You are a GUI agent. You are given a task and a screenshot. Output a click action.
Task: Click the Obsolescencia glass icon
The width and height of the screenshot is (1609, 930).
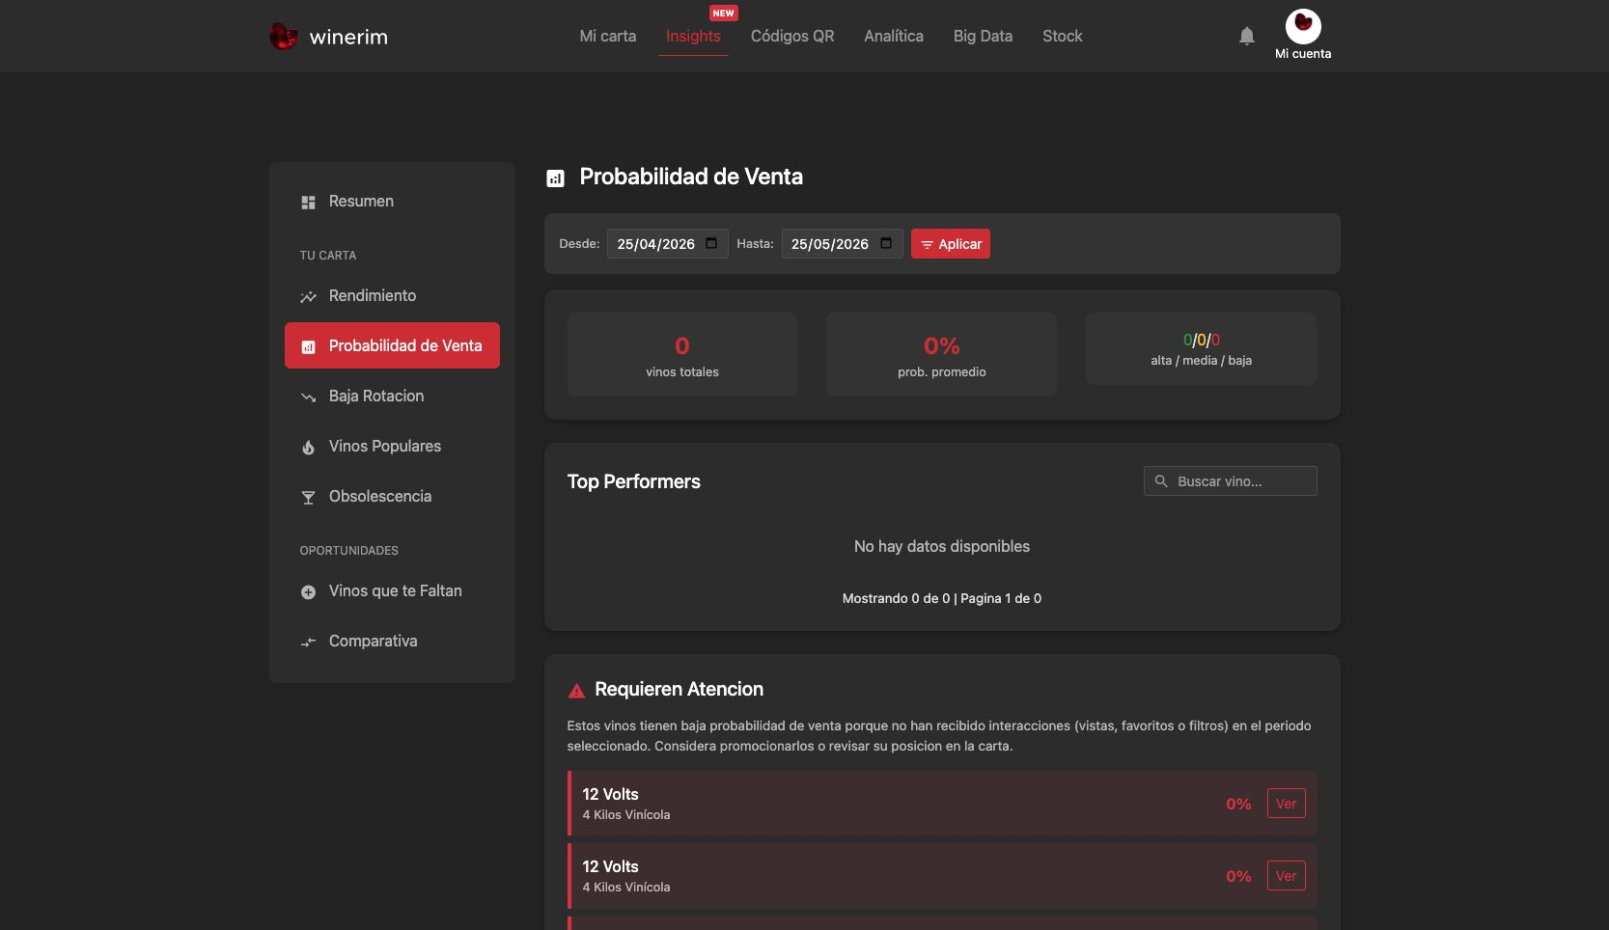point(308,497)
